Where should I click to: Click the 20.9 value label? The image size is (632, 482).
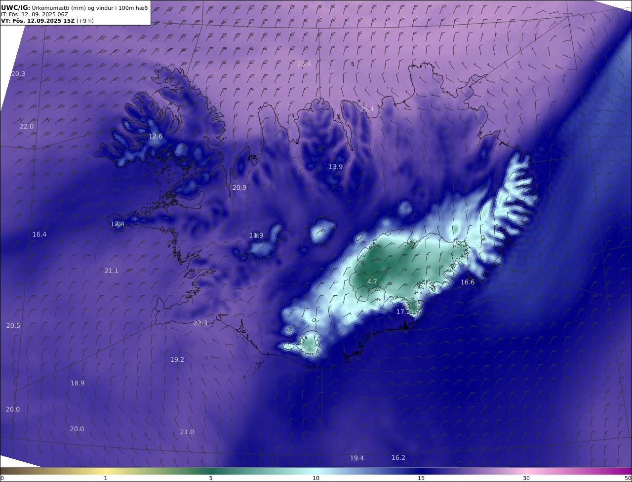coord(239,188)
